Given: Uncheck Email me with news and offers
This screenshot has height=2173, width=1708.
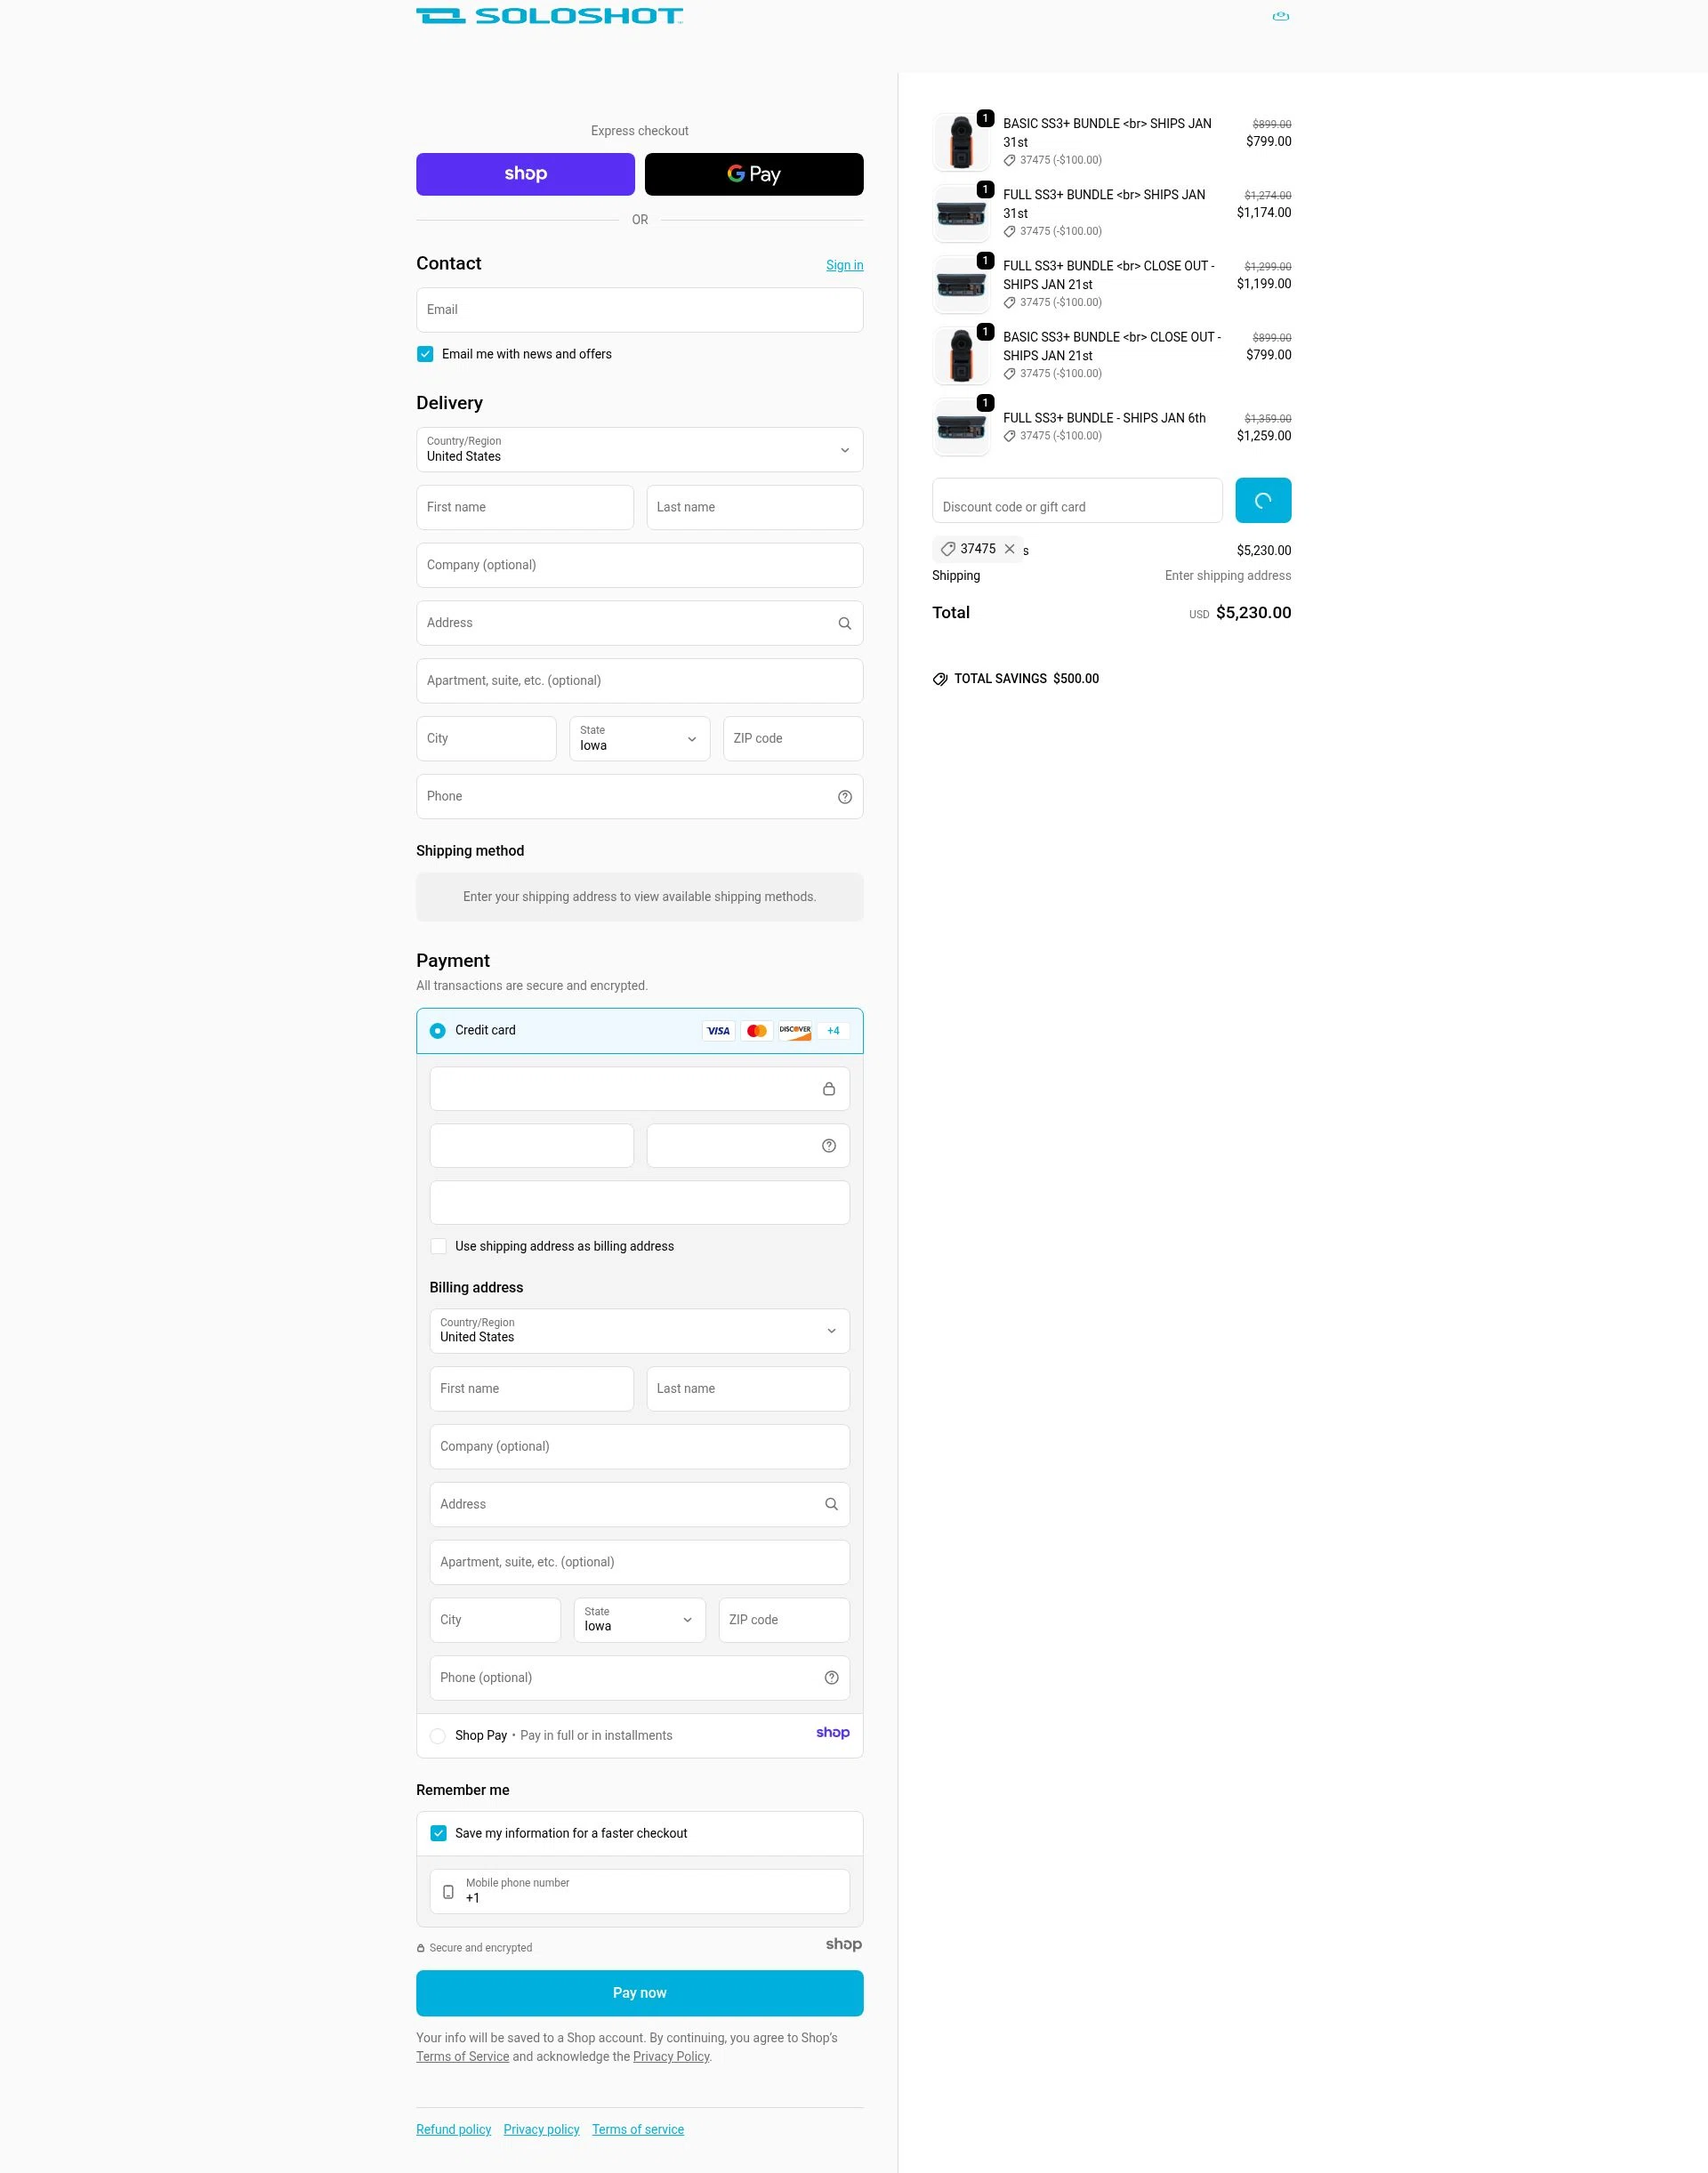Looking at the screenshot, I should 425,353.
